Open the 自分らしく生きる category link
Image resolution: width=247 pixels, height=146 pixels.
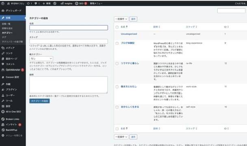point(130,107)
